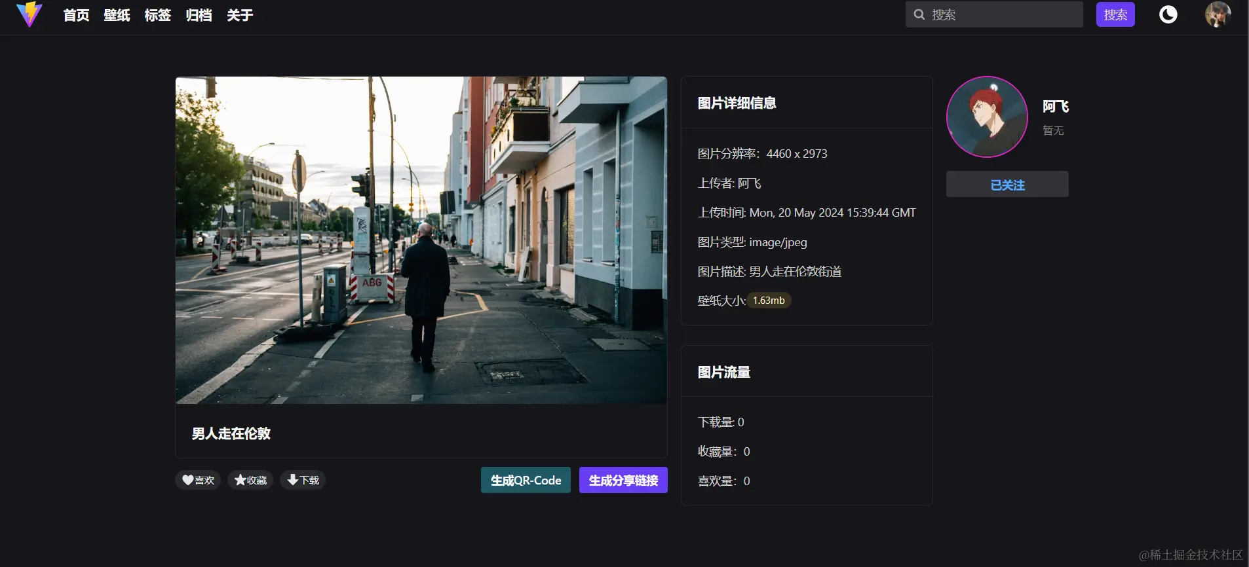The width and height of the screenshot is (1249, 567).
Task: Click the 生成分享链接 button
Action: 623,480
